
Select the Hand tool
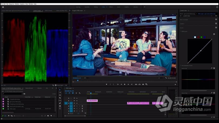[60, 106]
